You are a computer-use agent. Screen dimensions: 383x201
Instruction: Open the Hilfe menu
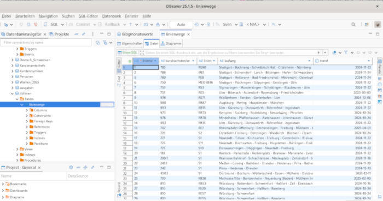(147, 16)
